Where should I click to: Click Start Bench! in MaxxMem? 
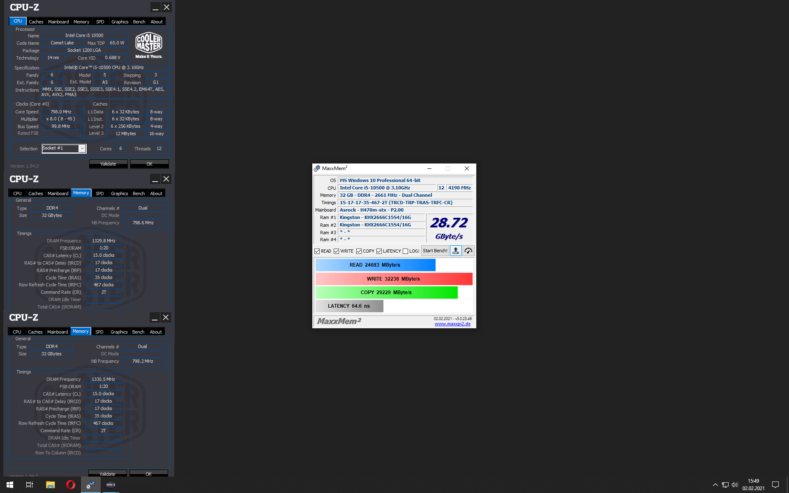435,251
